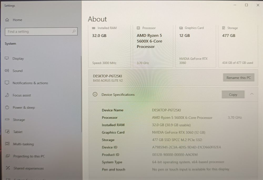Maximize the Settings window
The image size is (263, 180).
pyautogui.click(x=246, y=5)
